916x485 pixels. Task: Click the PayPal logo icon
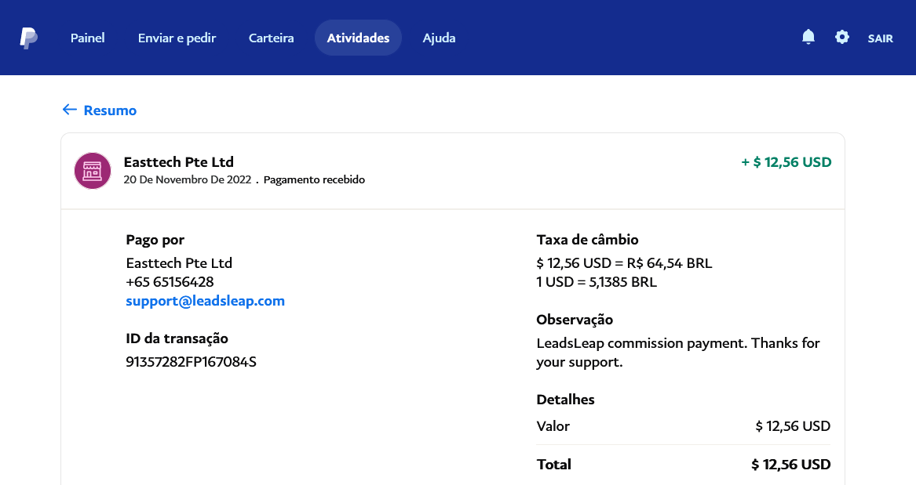(x=28, y=38)
